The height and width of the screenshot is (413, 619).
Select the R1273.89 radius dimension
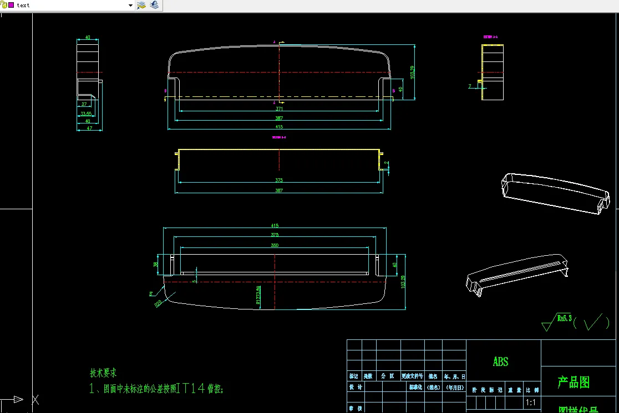point(258,295)
